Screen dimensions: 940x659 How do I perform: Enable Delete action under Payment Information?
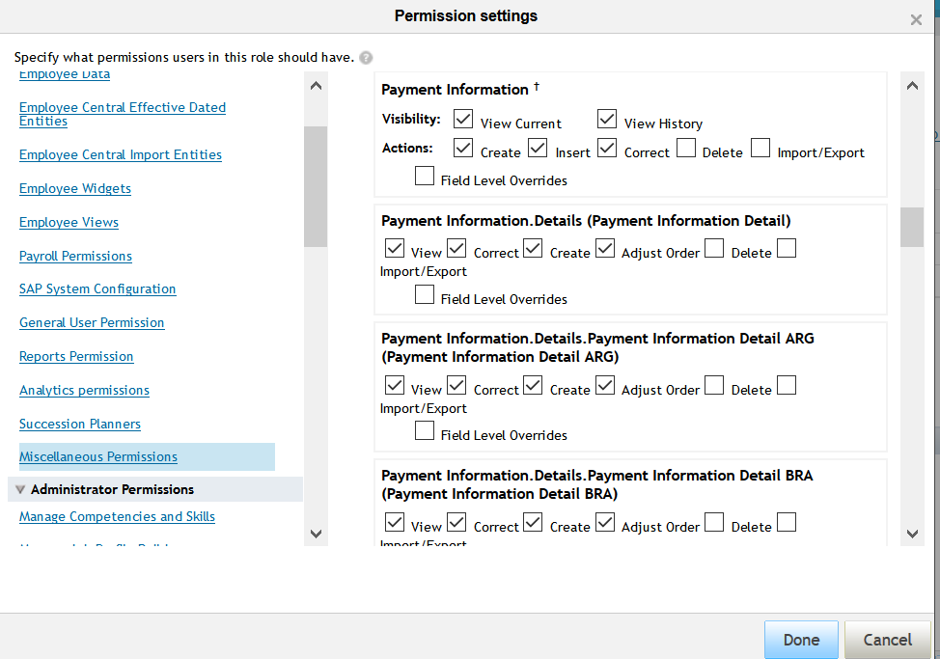pos(686,148)
